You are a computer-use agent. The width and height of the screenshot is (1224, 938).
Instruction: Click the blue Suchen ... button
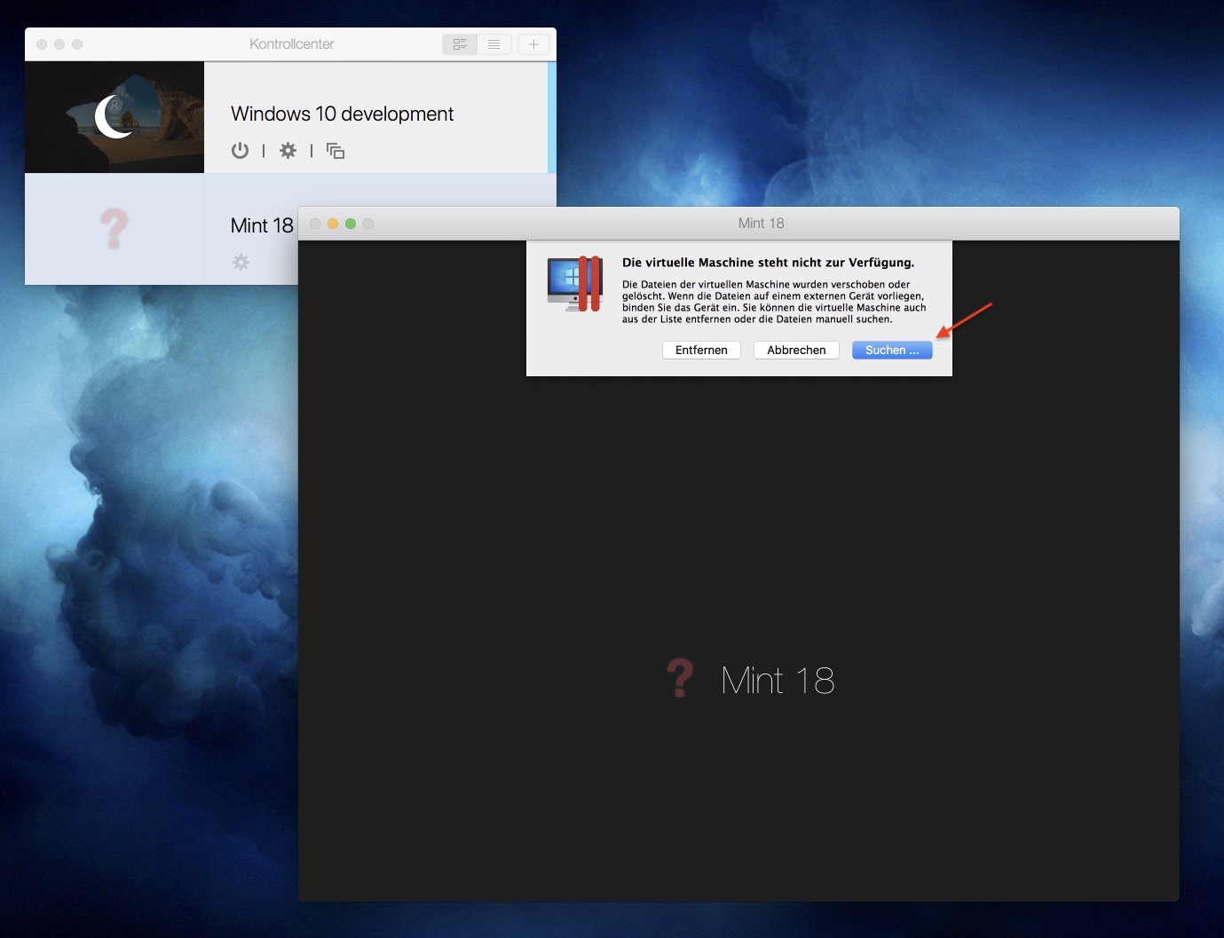[x=891, y=351]
